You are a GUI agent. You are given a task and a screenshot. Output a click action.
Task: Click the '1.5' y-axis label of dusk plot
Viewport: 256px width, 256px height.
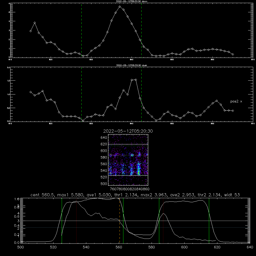point(8,81)
